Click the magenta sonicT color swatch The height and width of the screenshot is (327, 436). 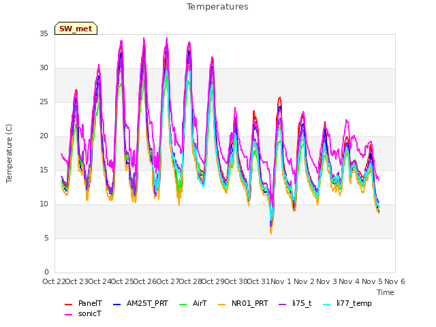click(x=68, y=315)
